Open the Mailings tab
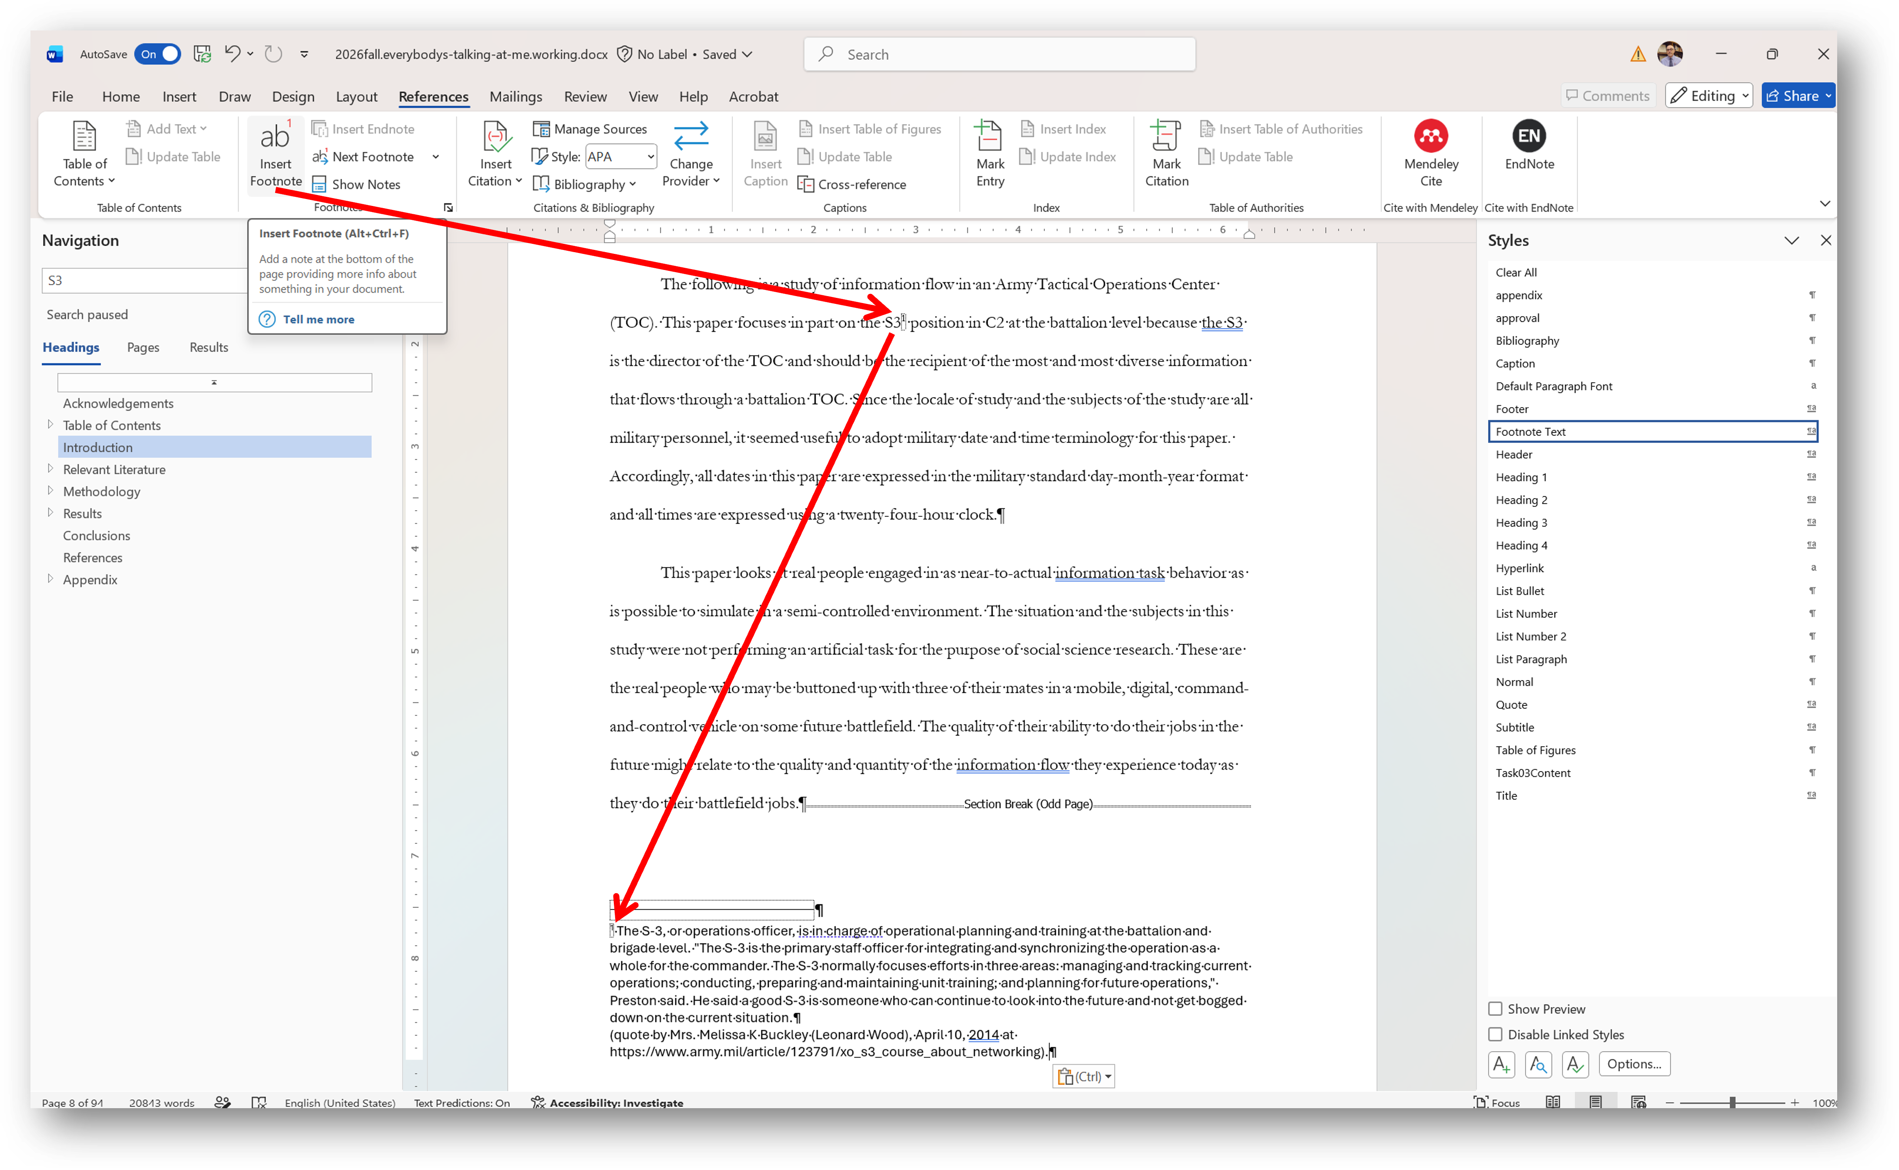 [516, 97]
